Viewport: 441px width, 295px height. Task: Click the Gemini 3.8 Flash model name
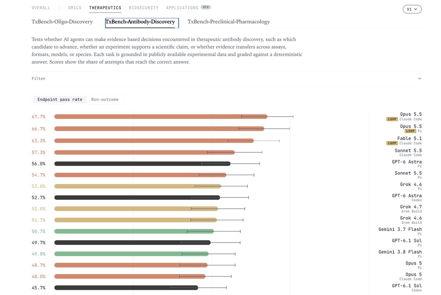pyautogui.click(x=400, y=252)
